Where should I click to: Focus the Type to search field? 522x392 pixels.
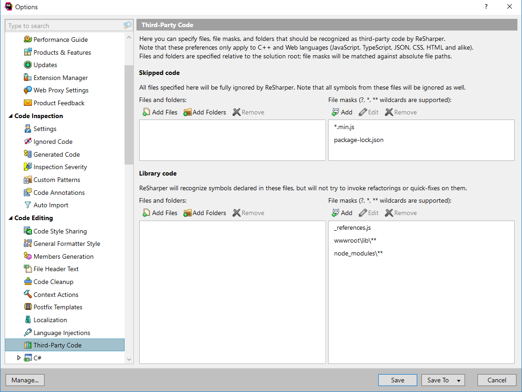point(65,26)
